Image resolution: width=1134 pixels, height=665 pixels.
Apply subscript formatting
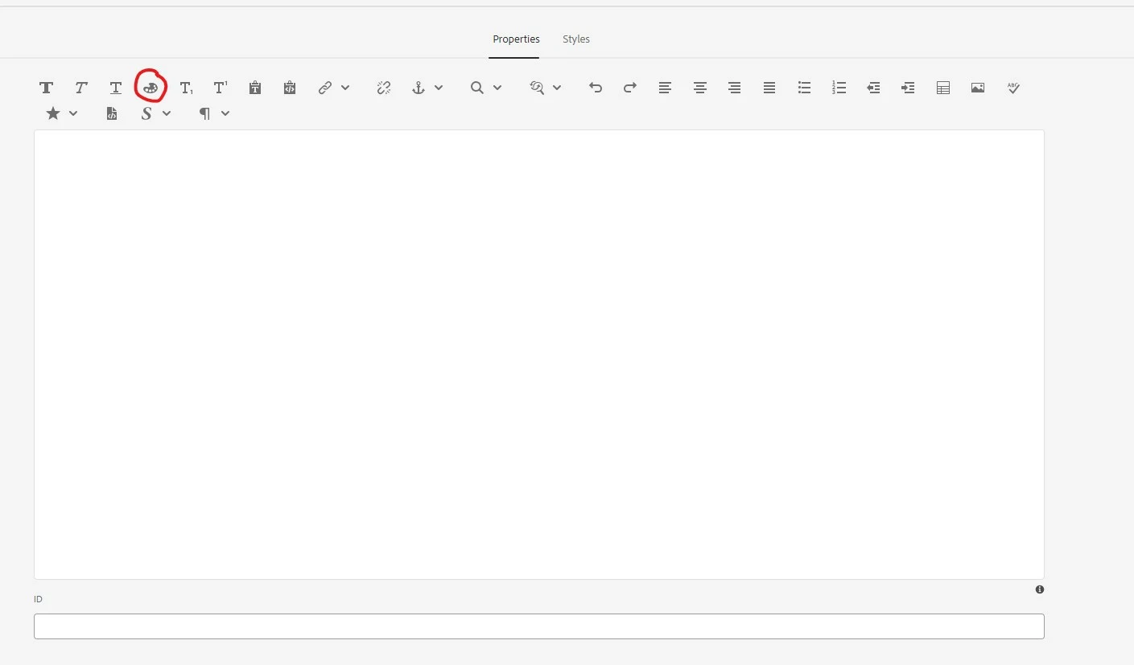tap(186, 88)
